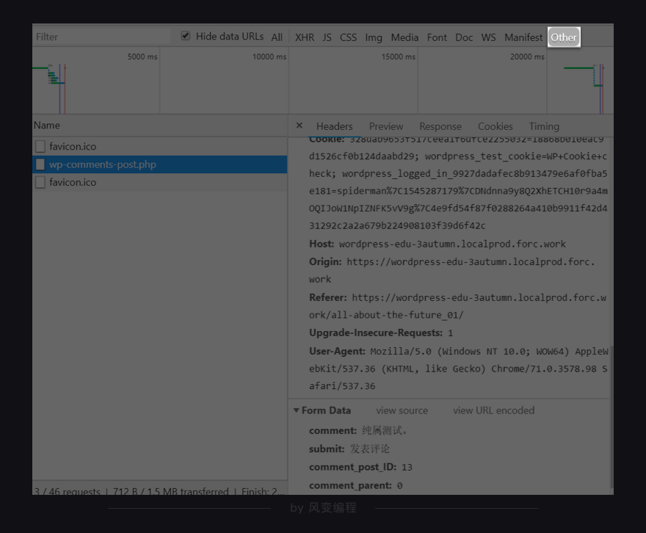Switch to the Response tab

(x=440, y=126)
